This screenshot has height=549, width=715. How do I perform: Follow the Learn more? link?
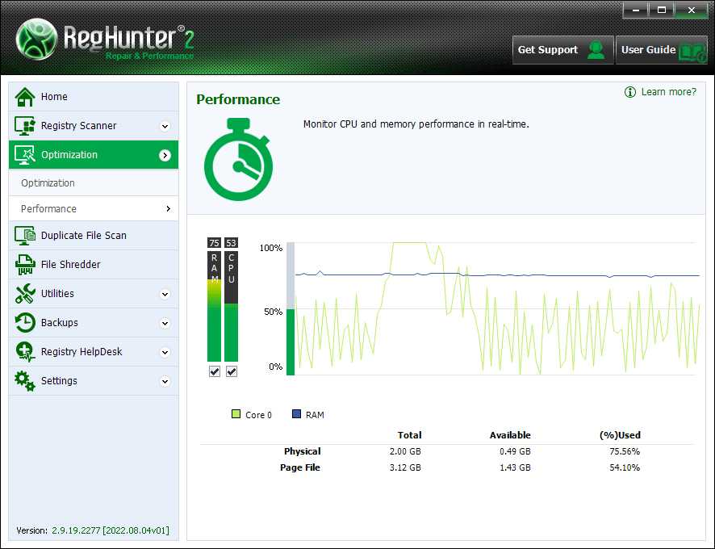click(667, 92)
